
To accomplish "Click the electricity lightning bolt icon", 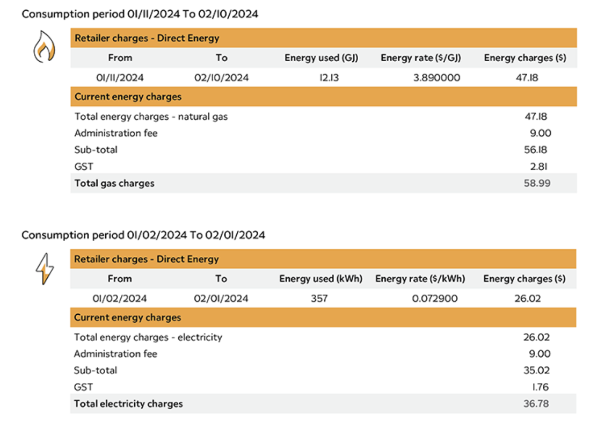I will pos(45,269).
